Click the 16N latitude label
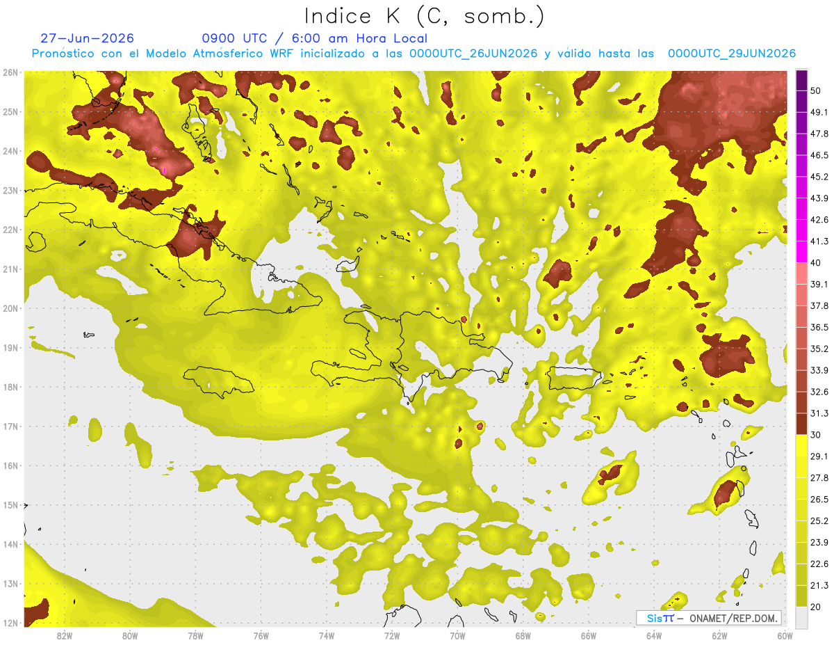The width and height of the screenshot is (834, 645). pos(10,465)
